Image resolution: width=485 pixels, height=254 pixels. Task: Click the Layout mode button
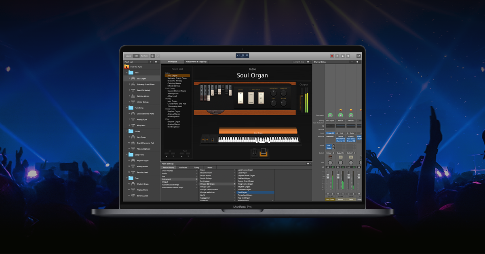[129, 56]
